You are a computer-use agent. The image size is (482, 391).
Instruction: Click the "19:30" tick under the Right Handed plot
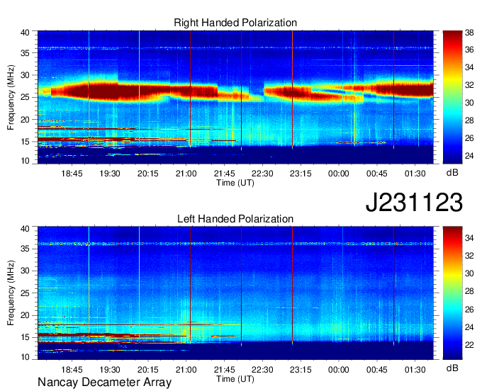(x=110, y=174)
